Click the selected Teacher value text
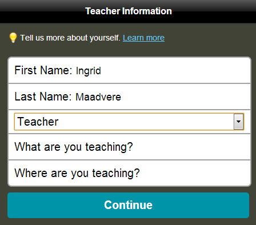Viewport: 256px width, 225px height. (38, 122)
